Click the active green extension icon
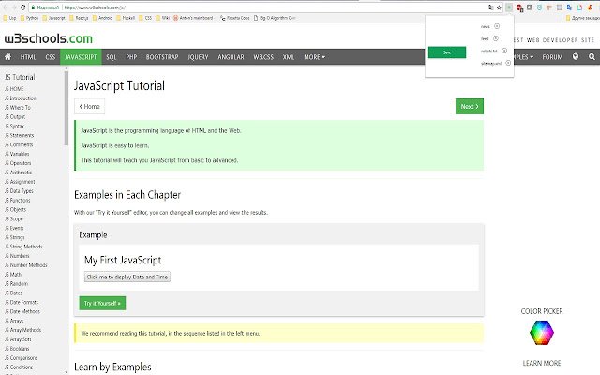Viewport: 600px width, 375px height. 509,7
